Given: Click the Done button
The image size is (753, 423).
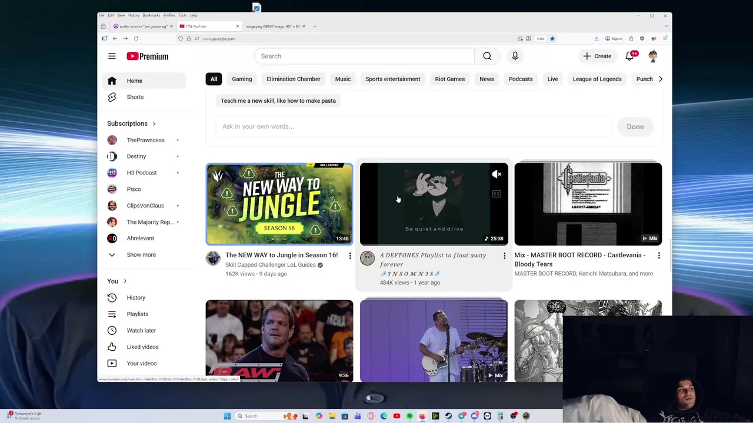Looking at the screenshot, I should pos(635,126).
